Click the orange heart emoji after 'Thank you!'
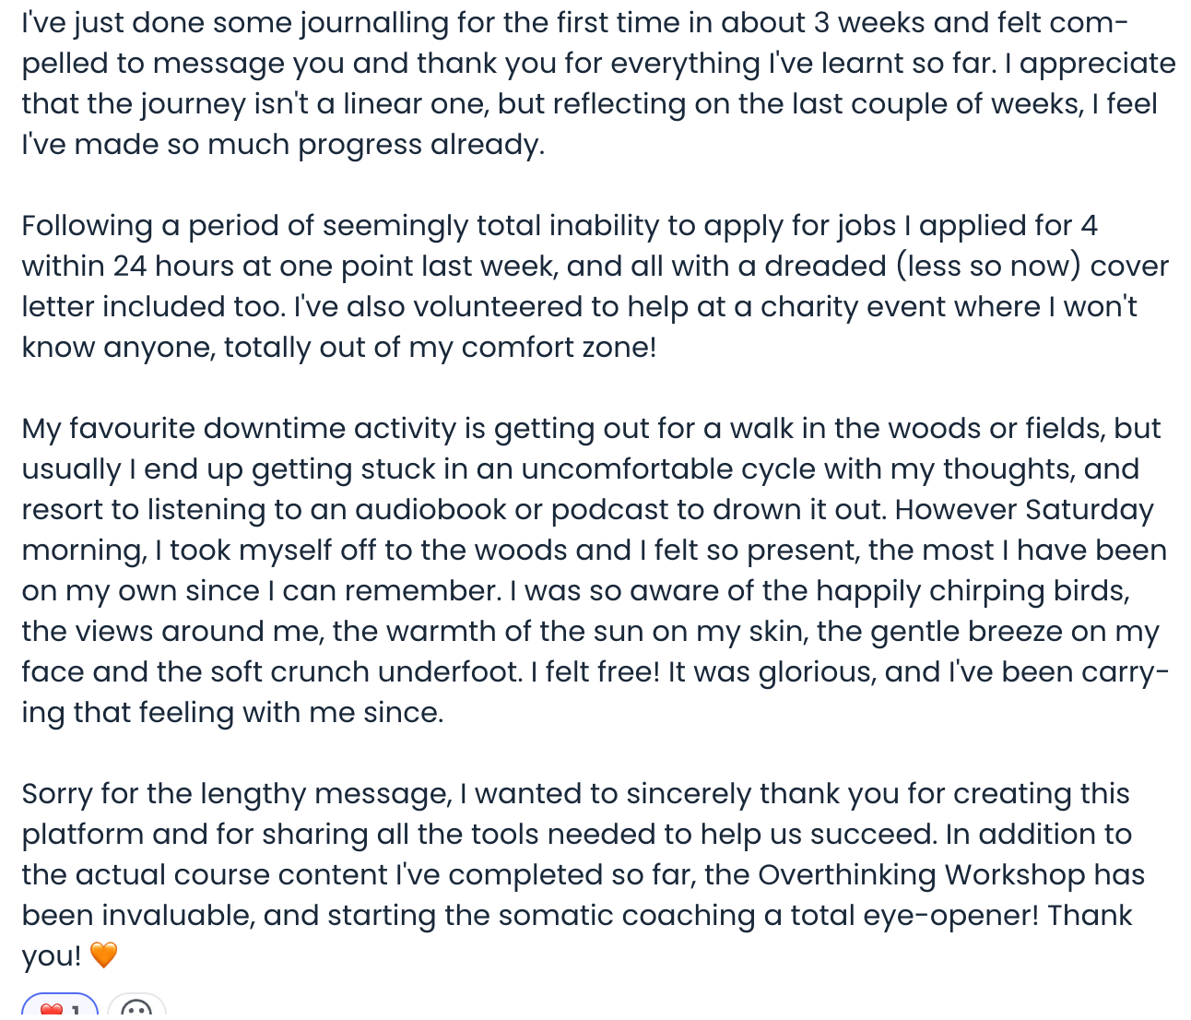 coord(103,955)
